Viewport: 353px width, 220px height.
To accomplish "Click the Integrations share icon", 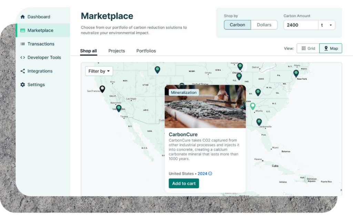I will pos(22,71).
